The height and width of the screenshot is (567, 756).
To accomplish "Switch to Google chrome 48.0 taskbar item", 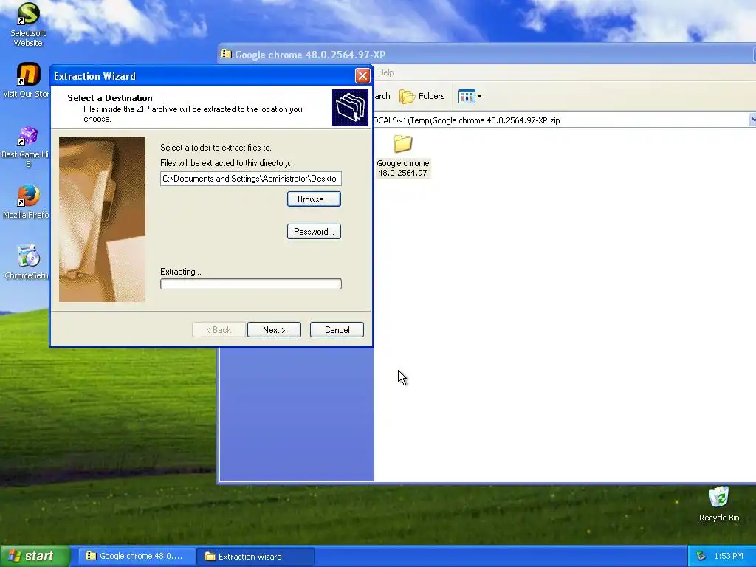I will [x=137, y=556].
